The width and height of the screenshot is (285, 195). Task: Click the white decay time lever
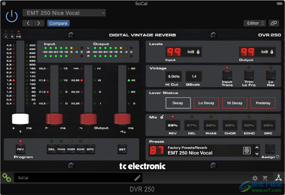click(x=20, y=119)
